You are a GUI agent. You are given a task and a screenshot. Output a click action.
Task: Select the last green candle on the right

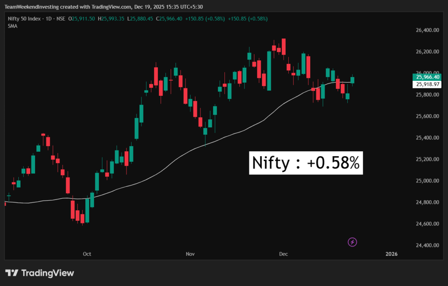pos(353,80)
